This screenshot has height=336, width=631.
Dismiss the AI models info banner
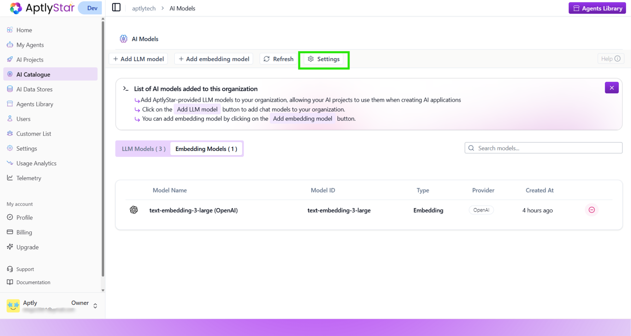tap(611, 88)
